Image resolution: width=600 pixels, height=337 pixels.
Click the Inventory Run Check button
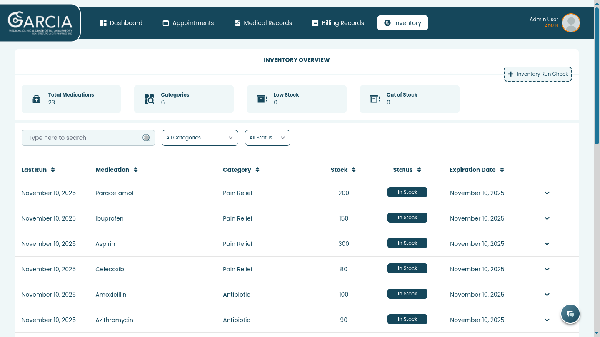pos(537,74)
